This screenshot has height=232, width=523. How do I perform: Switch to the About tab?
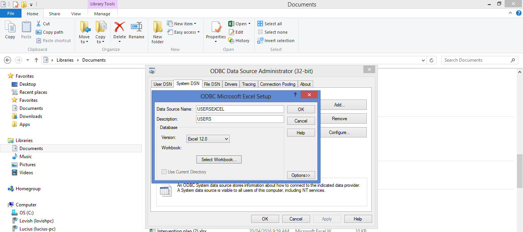(305, 84)
